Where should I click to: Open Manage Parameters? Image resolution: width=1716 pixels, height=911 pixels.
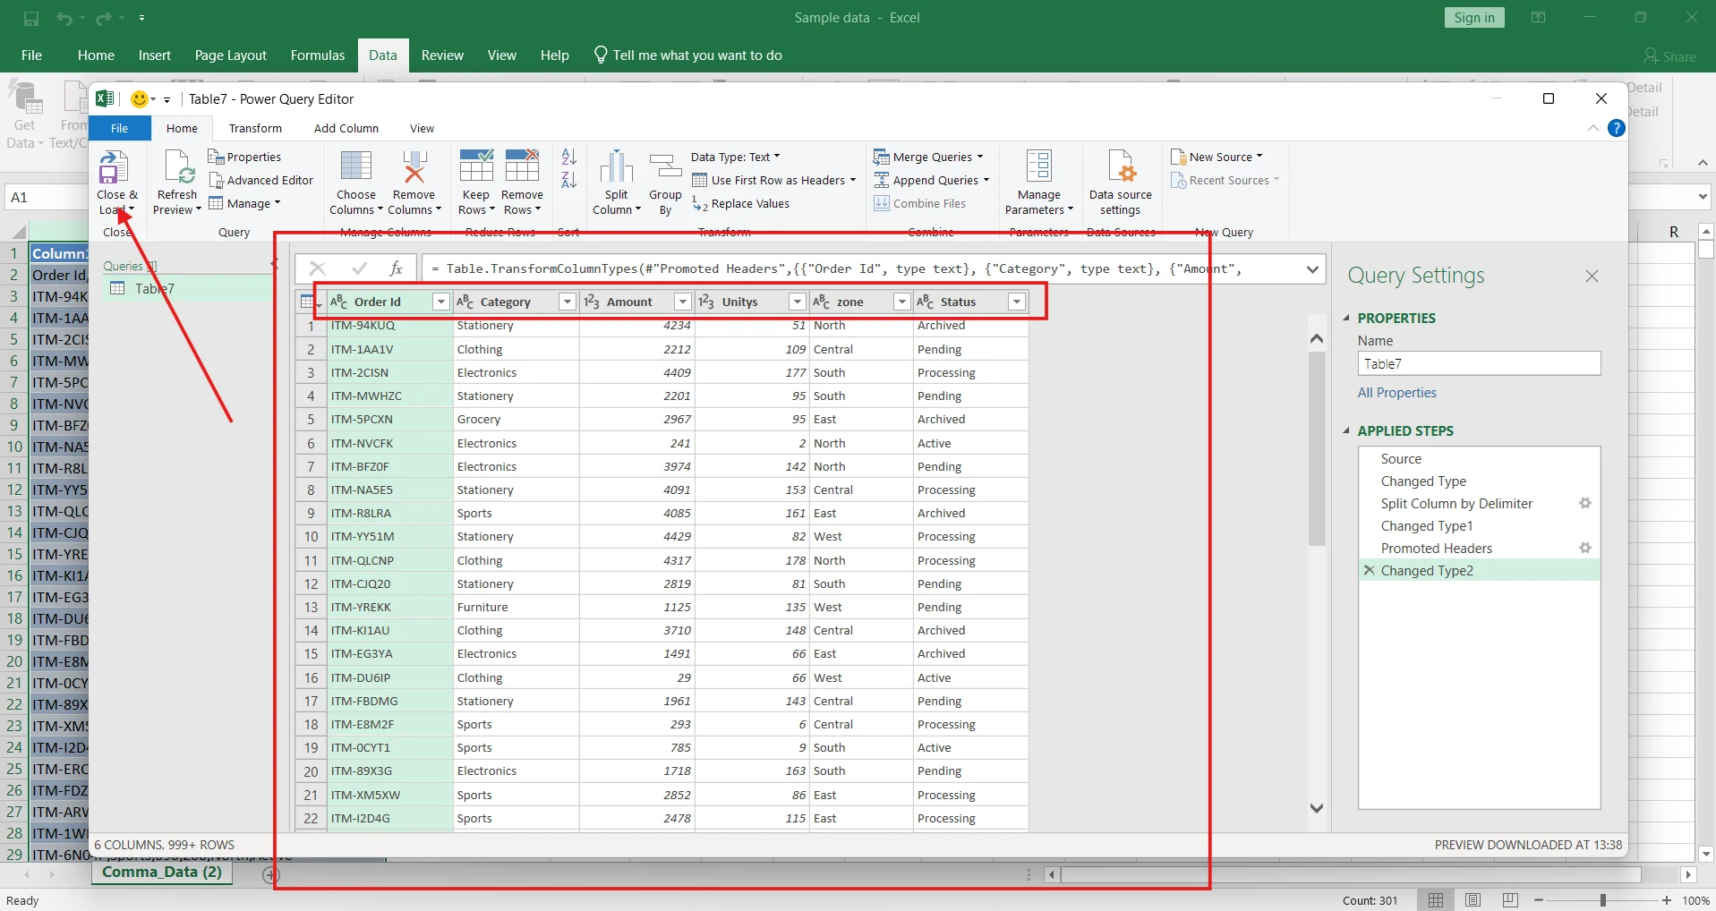[x=1038, y=182]
